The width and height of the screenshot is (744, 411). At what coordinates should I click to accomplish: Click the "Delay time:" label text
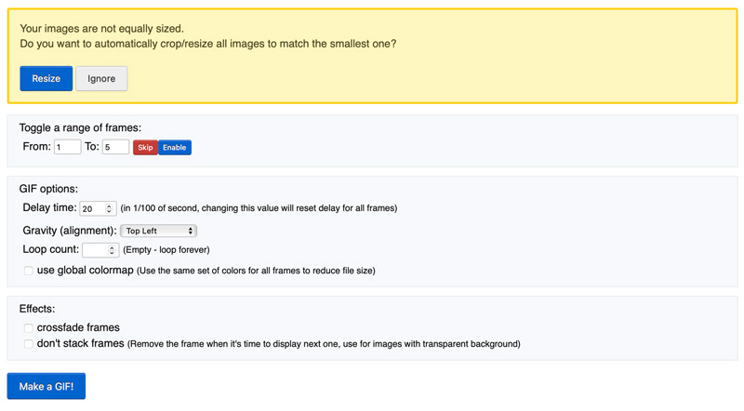(x=49, y=208)
